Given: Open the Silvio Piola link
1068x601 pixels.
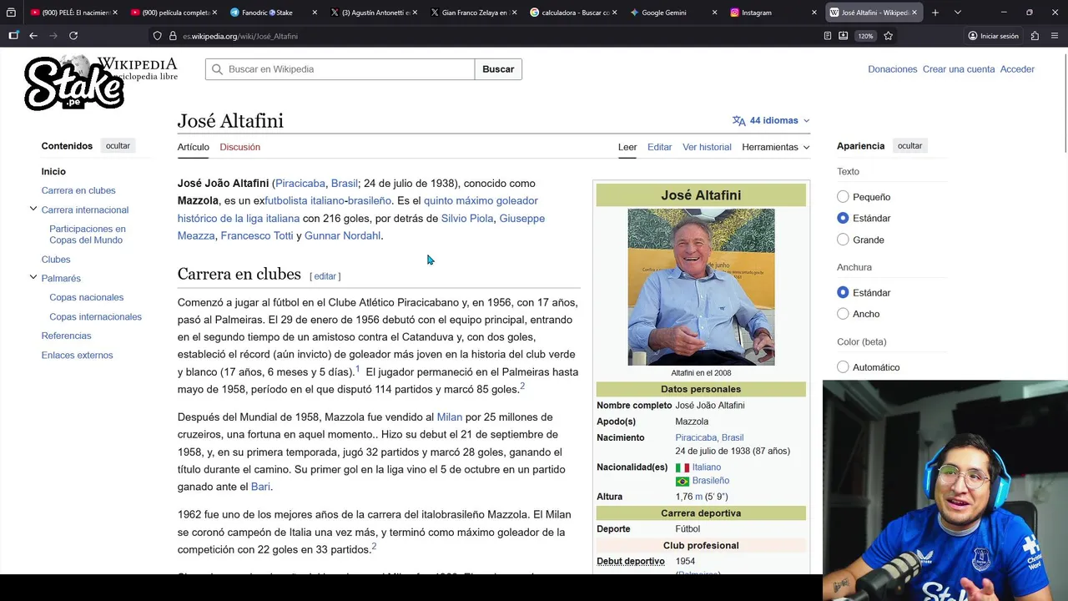Looking at the screenshot, I should (x=467, y=219).
